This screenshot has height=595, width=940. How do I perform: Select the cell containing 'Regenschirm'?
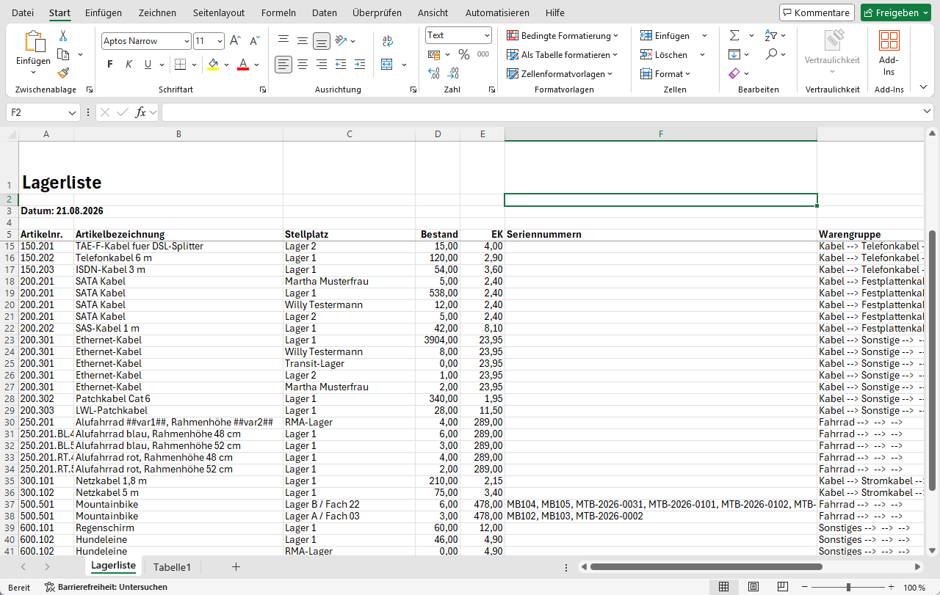click(178, 528)
